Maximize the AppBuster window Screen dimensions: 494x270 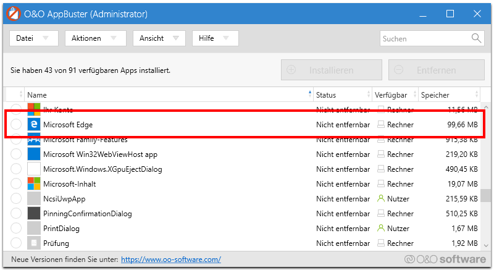point(450,14)
